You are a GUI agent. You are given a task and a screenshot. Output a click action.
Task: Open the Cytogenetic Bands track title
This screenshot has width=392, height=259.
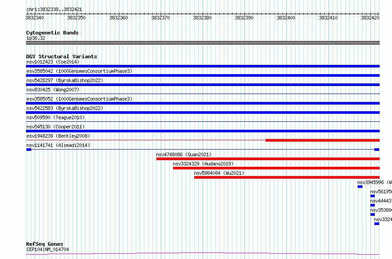pos(52,33)
